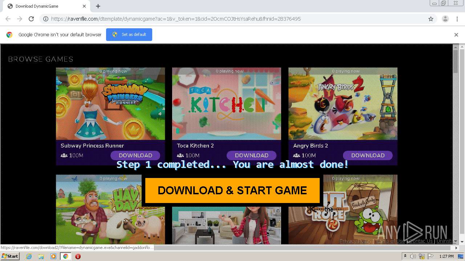Dismiss the default browser infobar
This screenshot has width=465, height=261.
point(456,35)
